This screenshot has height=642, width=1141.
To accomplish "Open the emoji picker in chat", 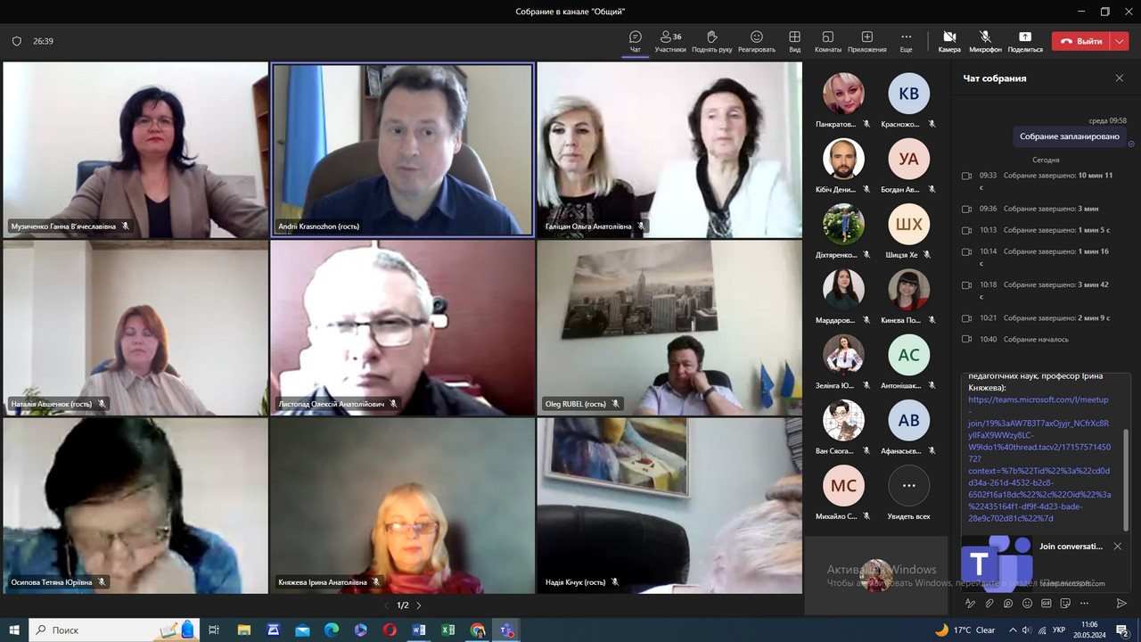I will (1027, 604).
